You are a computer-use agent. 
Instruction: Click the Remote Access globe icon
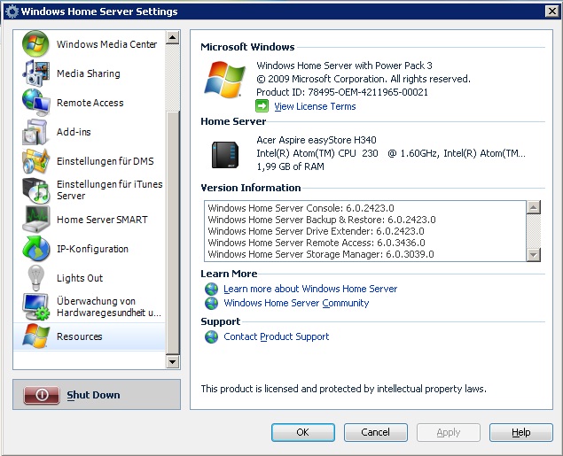[35, 103]
